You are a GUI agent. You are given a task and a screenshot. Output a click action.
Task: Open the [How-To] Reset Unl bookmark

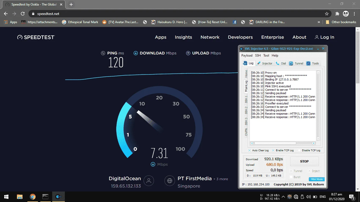coord(210,22)
